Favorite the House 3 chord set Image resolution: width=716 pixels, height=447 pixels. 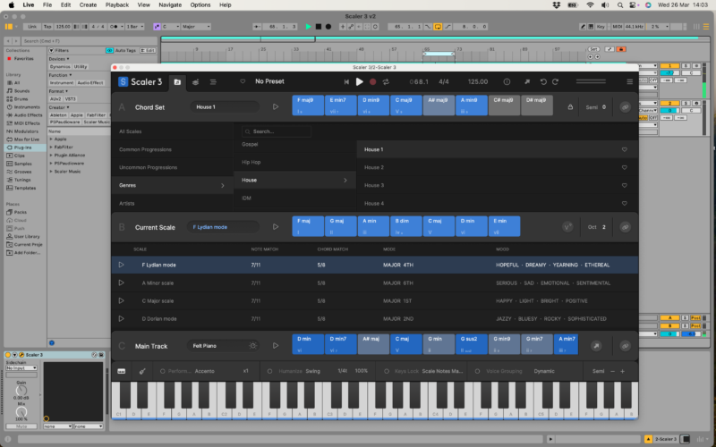tap(624, 186)
